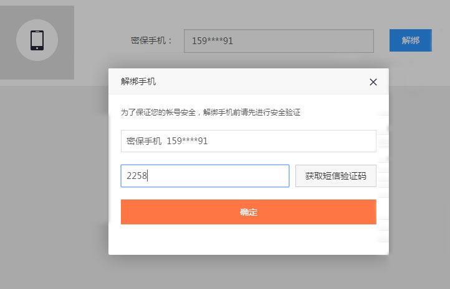Close the 解绑手机 dialog with X
Image resolution: width=450 pixels, height=289 pixels.
(373, 81)
